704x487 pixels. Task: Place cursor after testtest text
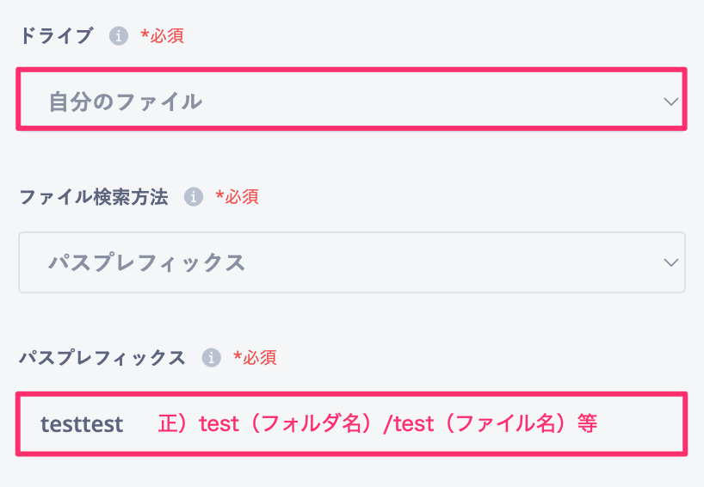125,424
